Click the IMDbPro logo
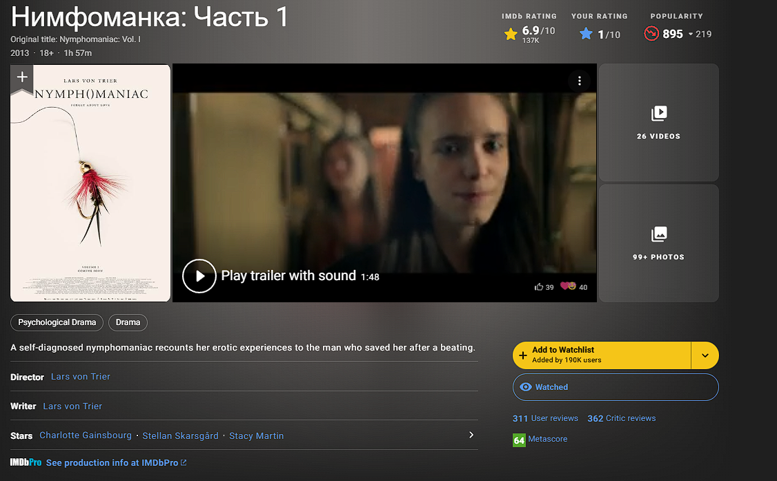This screenshot has width=777, height=481. click(x=26, y=462)
